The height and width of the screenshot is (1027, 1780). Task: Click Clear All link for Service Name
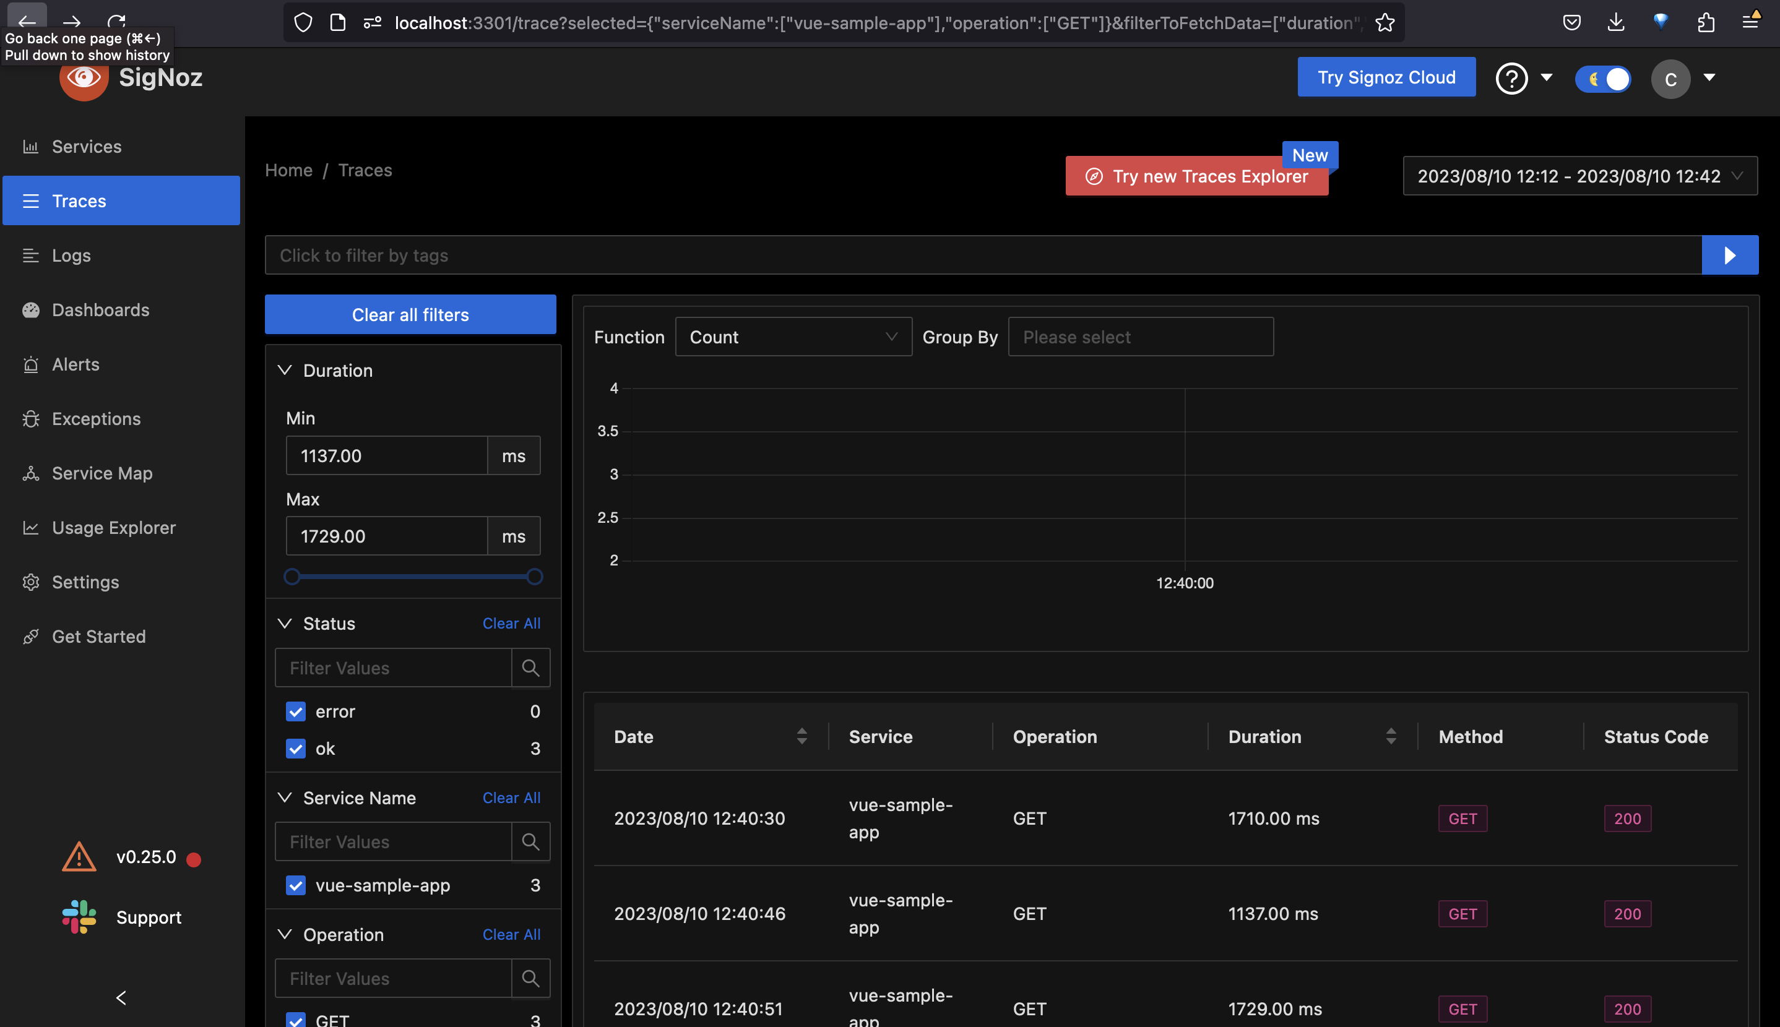coord(511,797)
